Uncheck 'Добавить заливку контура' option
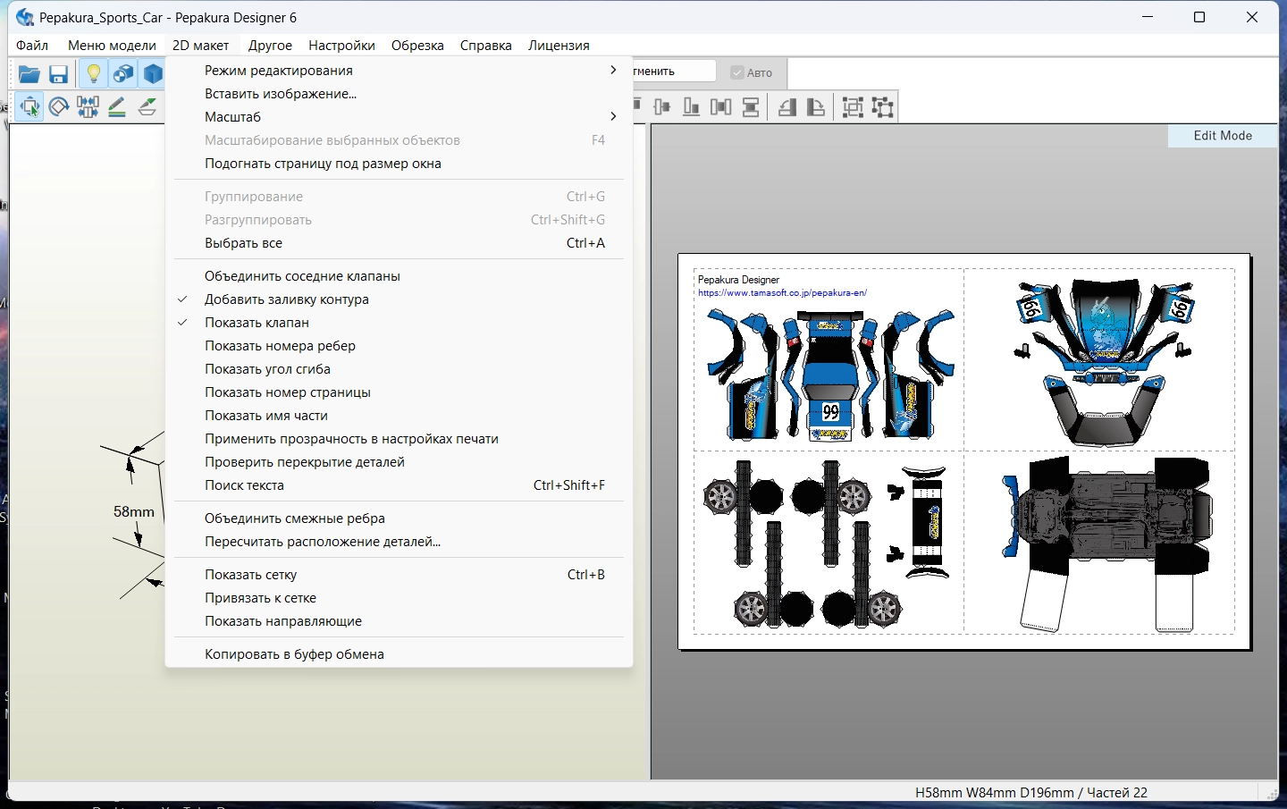The image size is (1287, 809). 286,299
